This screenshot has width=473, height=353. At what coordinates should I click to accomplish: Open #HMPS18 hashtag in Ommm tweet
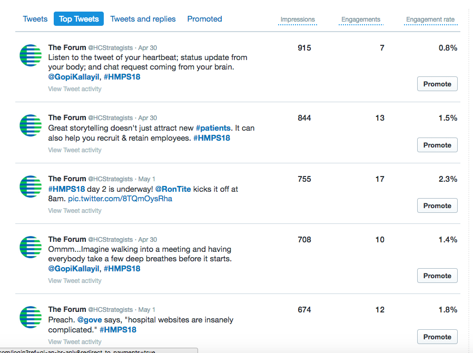click(x=122, y=269)
